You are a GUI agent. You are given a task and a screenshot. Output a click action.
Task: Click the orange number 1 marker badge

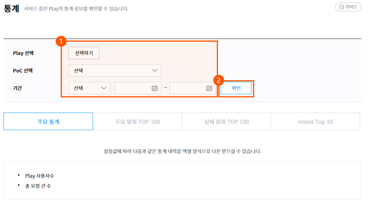click(x=61, y=41)
